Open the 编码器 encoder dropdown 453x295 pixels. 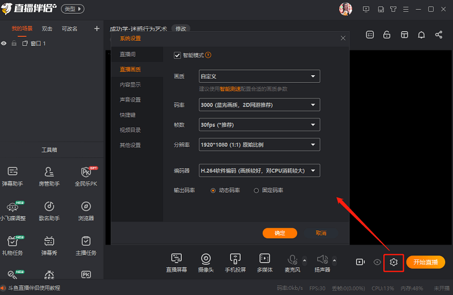[x=259, y=170]
